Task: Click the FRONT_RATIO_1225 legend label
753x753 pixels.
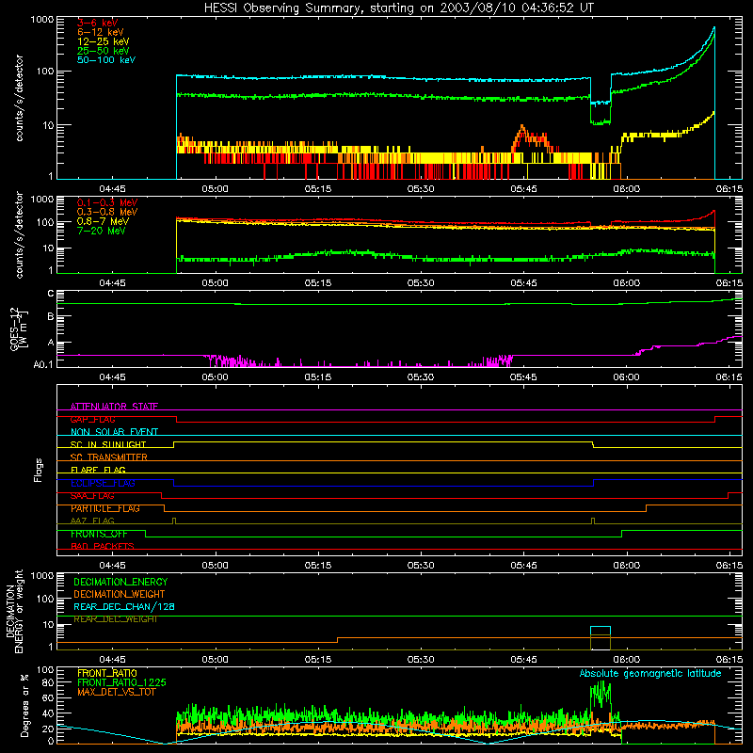Action: pyautogui.click(x=121, y=682)
